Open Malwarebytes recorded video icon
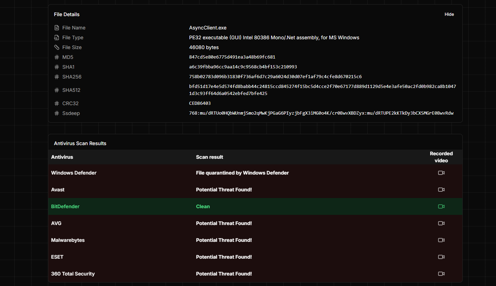 tap(441, 240)
